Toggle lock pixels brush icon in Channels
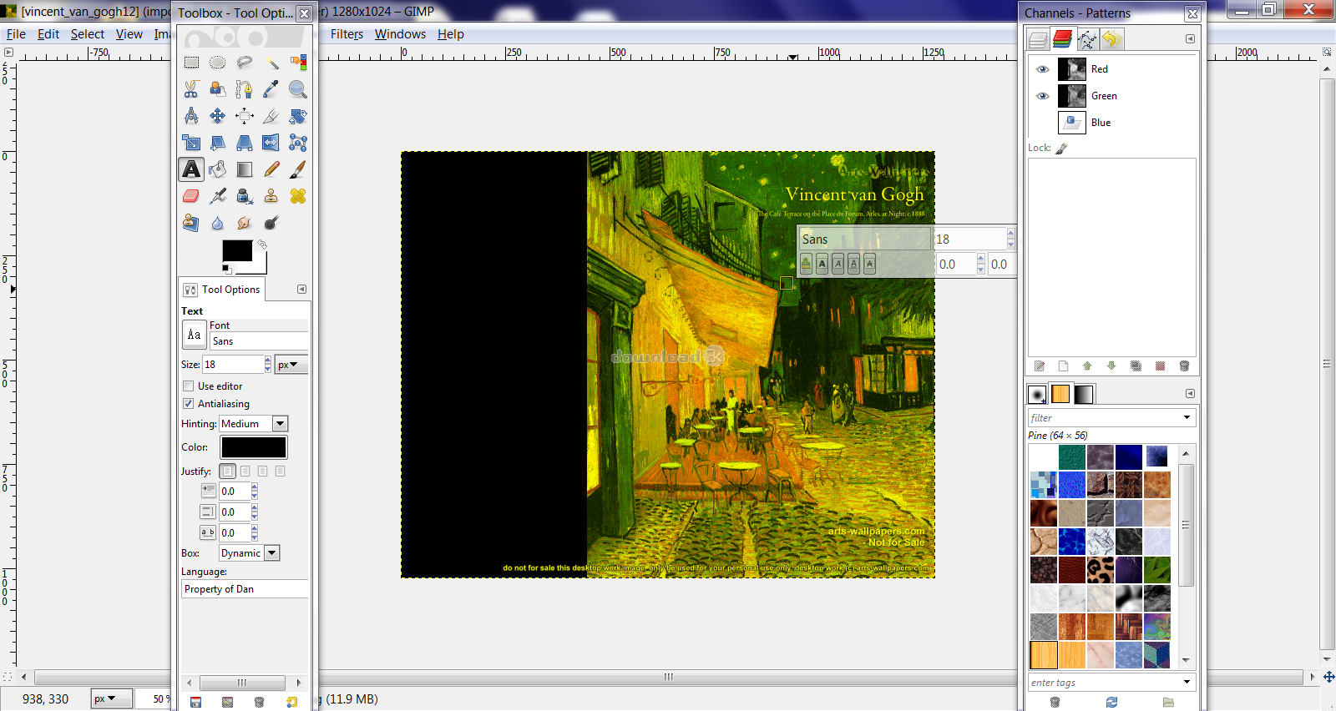The height and width of the screenshot is (711, 1336). click(1062, 149)
